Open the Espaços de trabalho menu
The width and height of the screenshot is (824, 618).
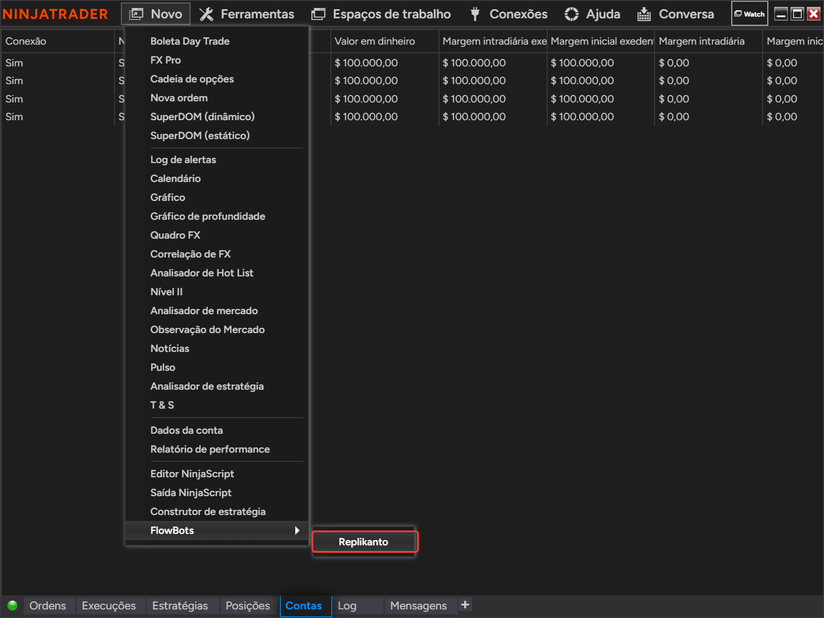click(381, 14)
